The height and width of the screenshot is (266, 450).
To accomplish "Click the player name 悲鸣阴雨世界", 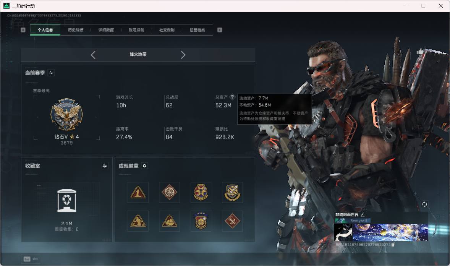I will (347, 214).
